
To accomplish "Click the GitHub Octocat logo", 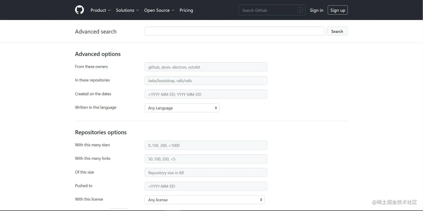I will pyautogui.click(x=79, y=10).
